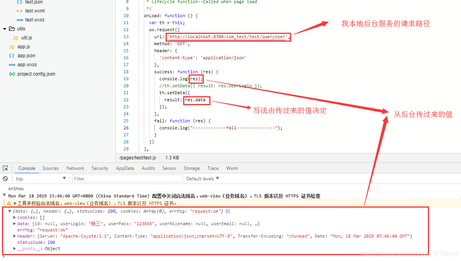The height and width of the screenshot is (261, 461).
Task: Click the app.wxss file icon
Action: tap(12, 65)
